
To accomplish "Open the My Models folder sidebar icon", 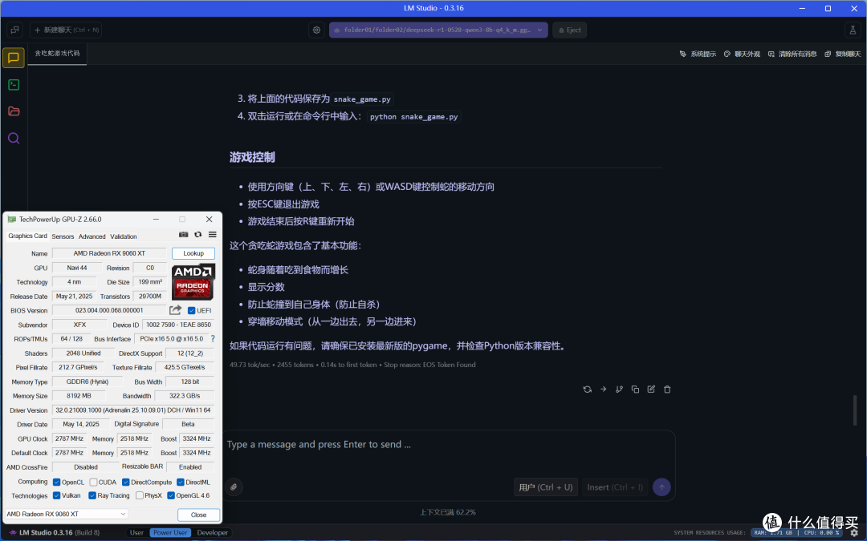I will tap(14, 111).
